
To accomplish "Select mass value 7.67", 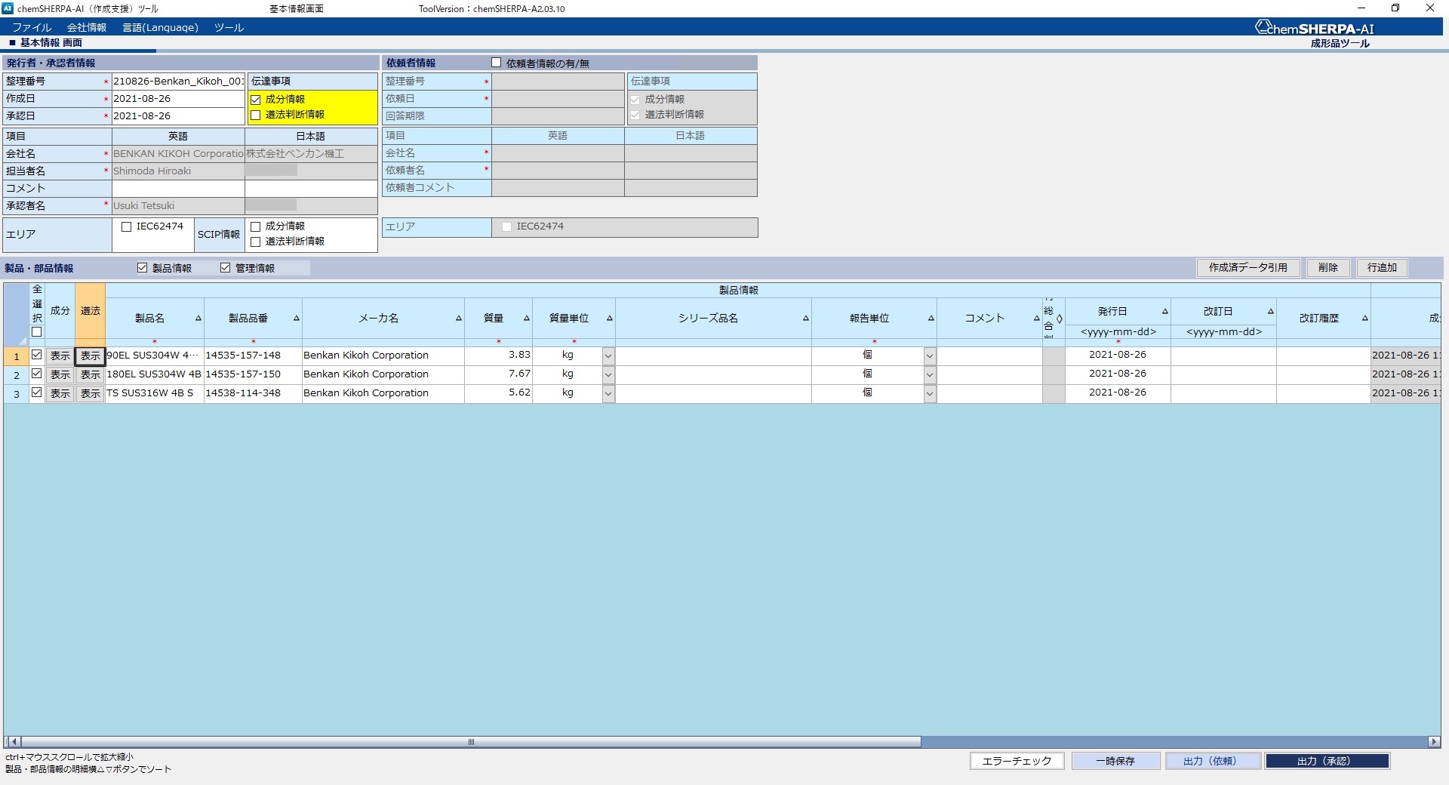I will (498, 374).
